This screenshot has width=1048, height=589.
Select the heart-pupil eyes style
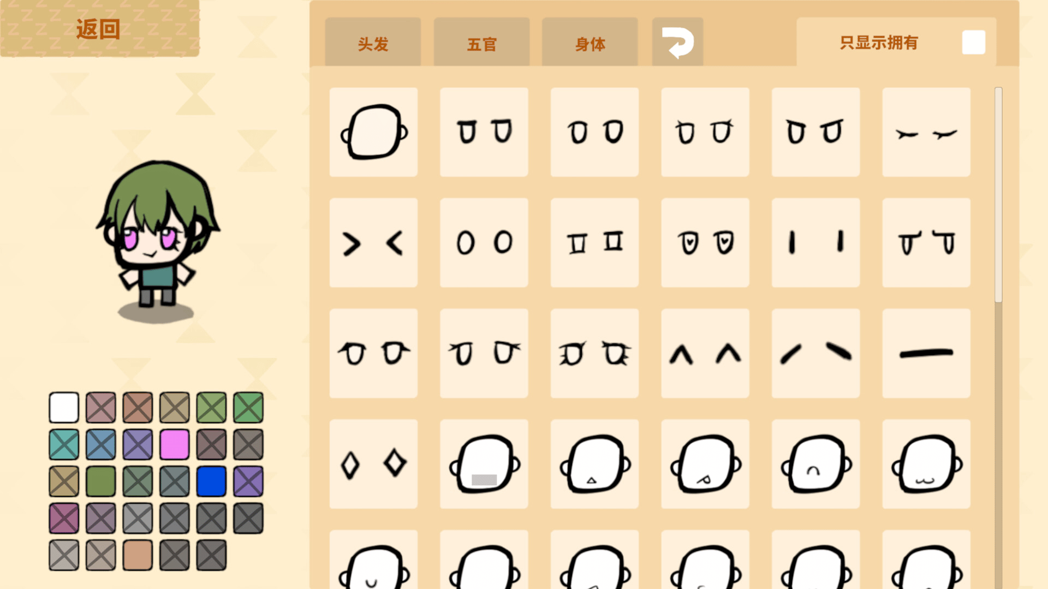click(x=705, y=243)
